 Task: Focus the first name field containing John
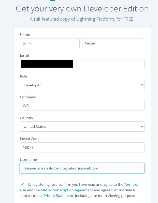click(x=50, y=43)
